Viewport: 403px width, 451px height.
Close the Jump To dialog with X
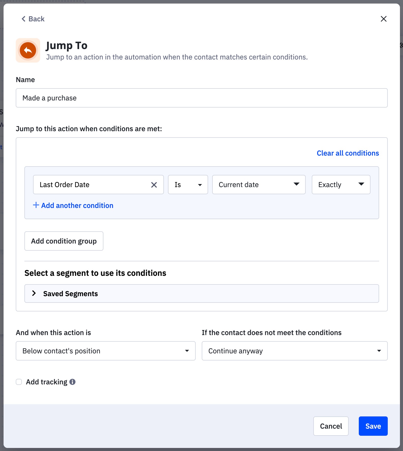click(383, 19)
